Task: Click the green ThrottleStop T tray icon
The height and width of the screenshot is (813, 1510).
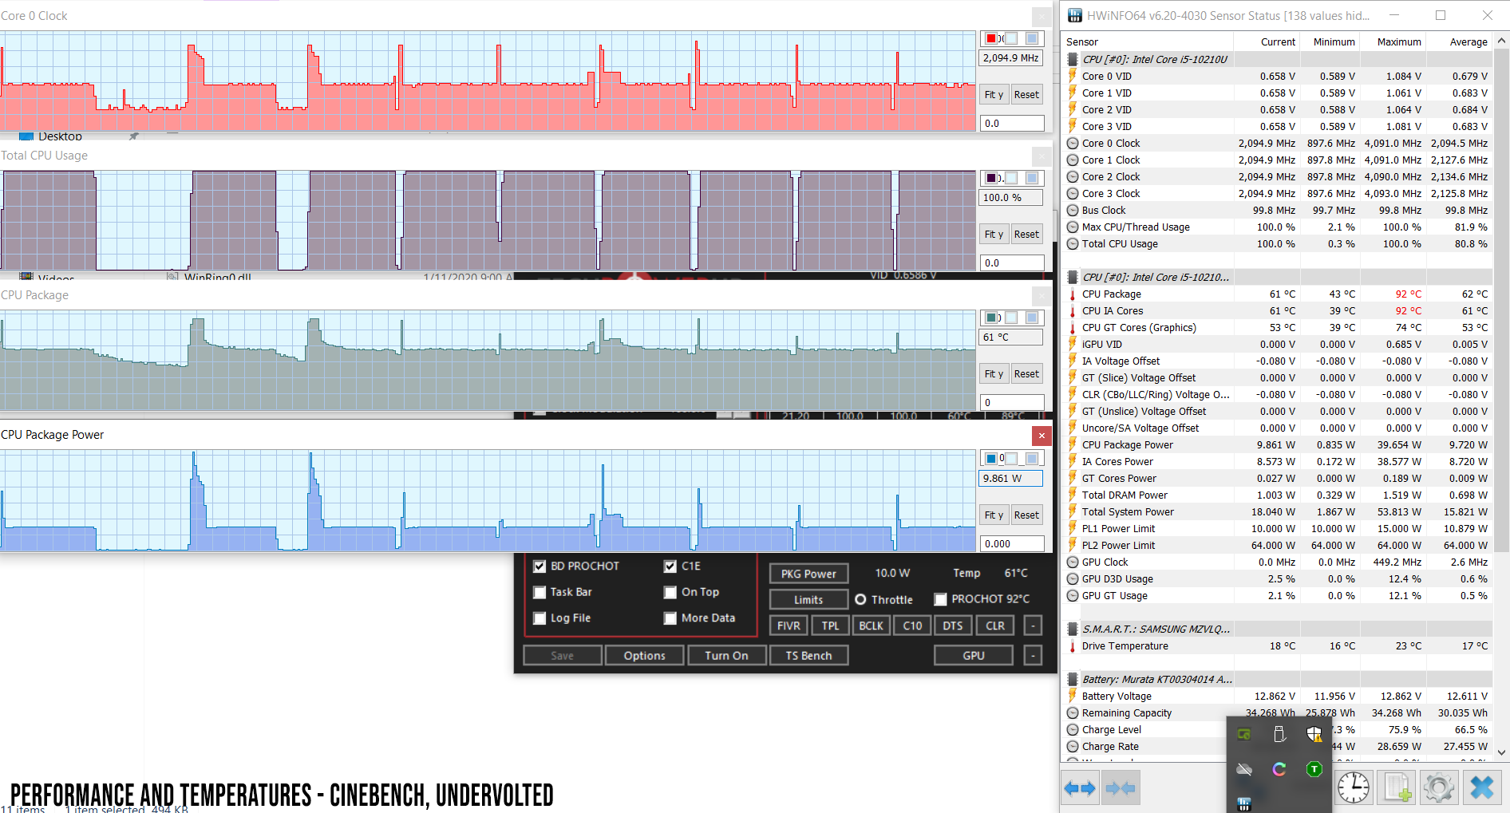Action: [x=1314, y=769]
